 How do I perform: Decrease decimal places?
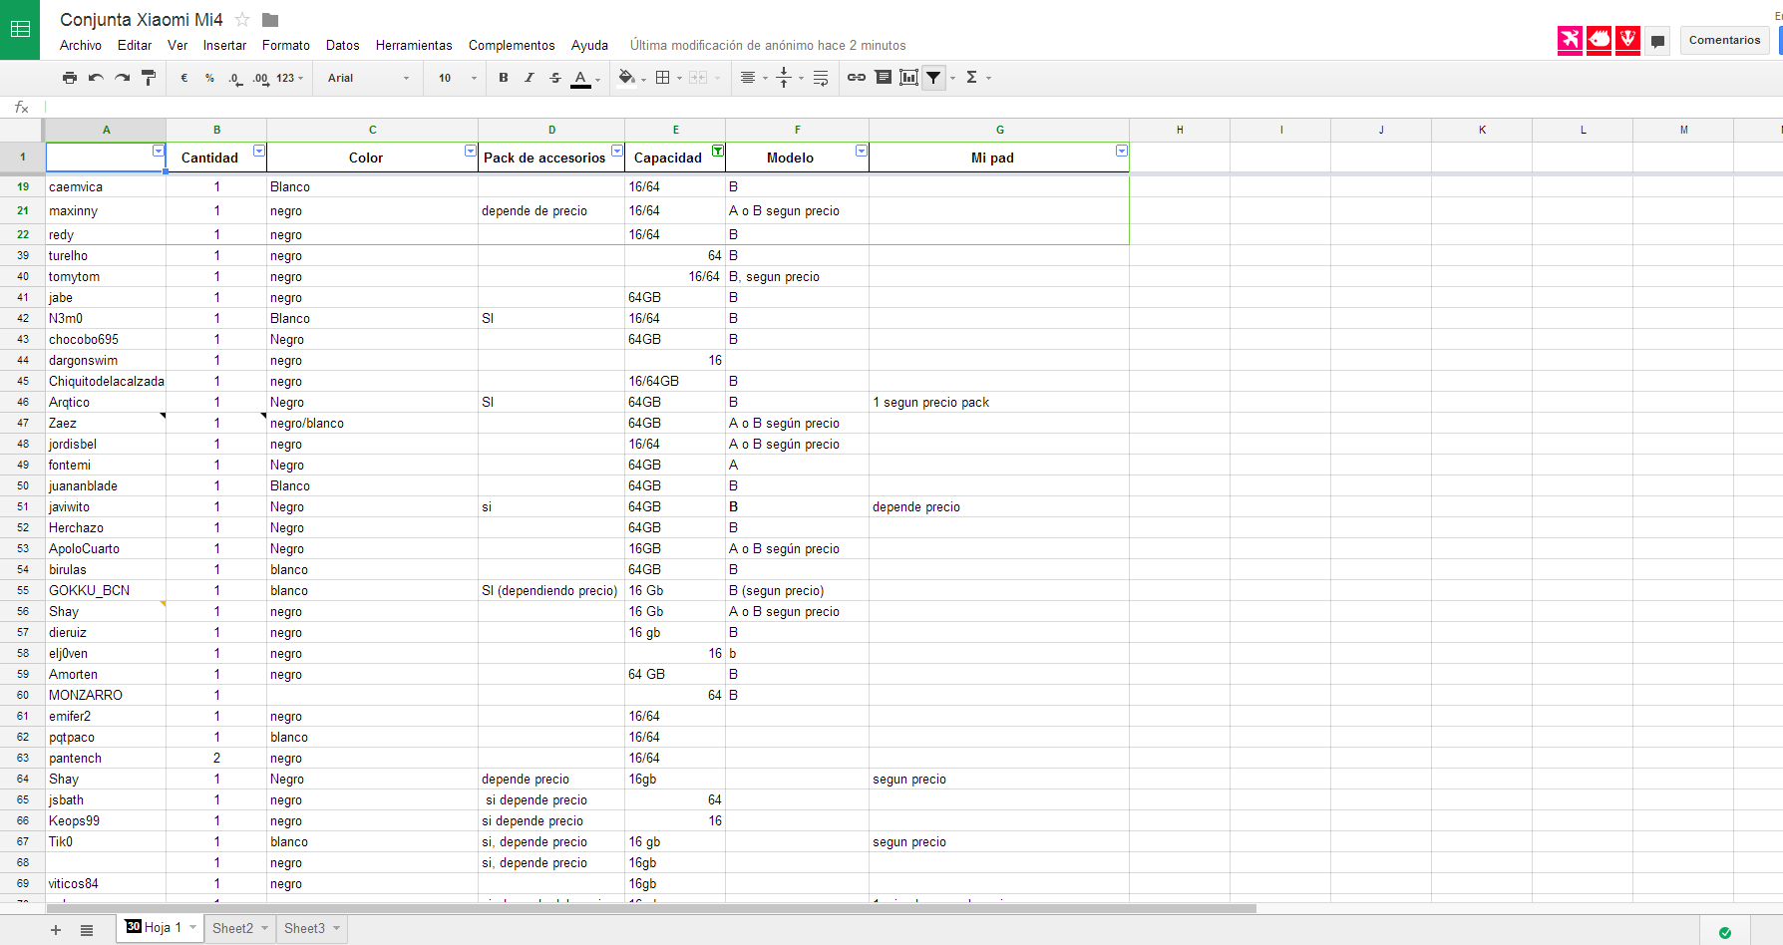(x=234, y=78)
